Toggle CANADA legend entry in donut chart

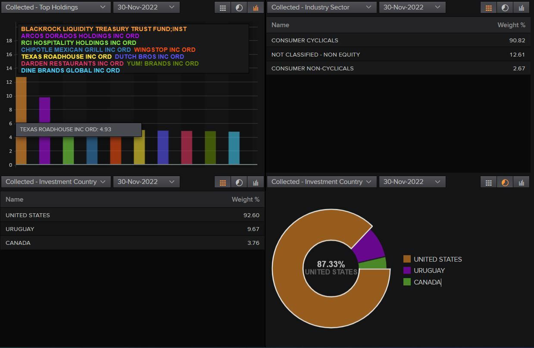[427, 282]
